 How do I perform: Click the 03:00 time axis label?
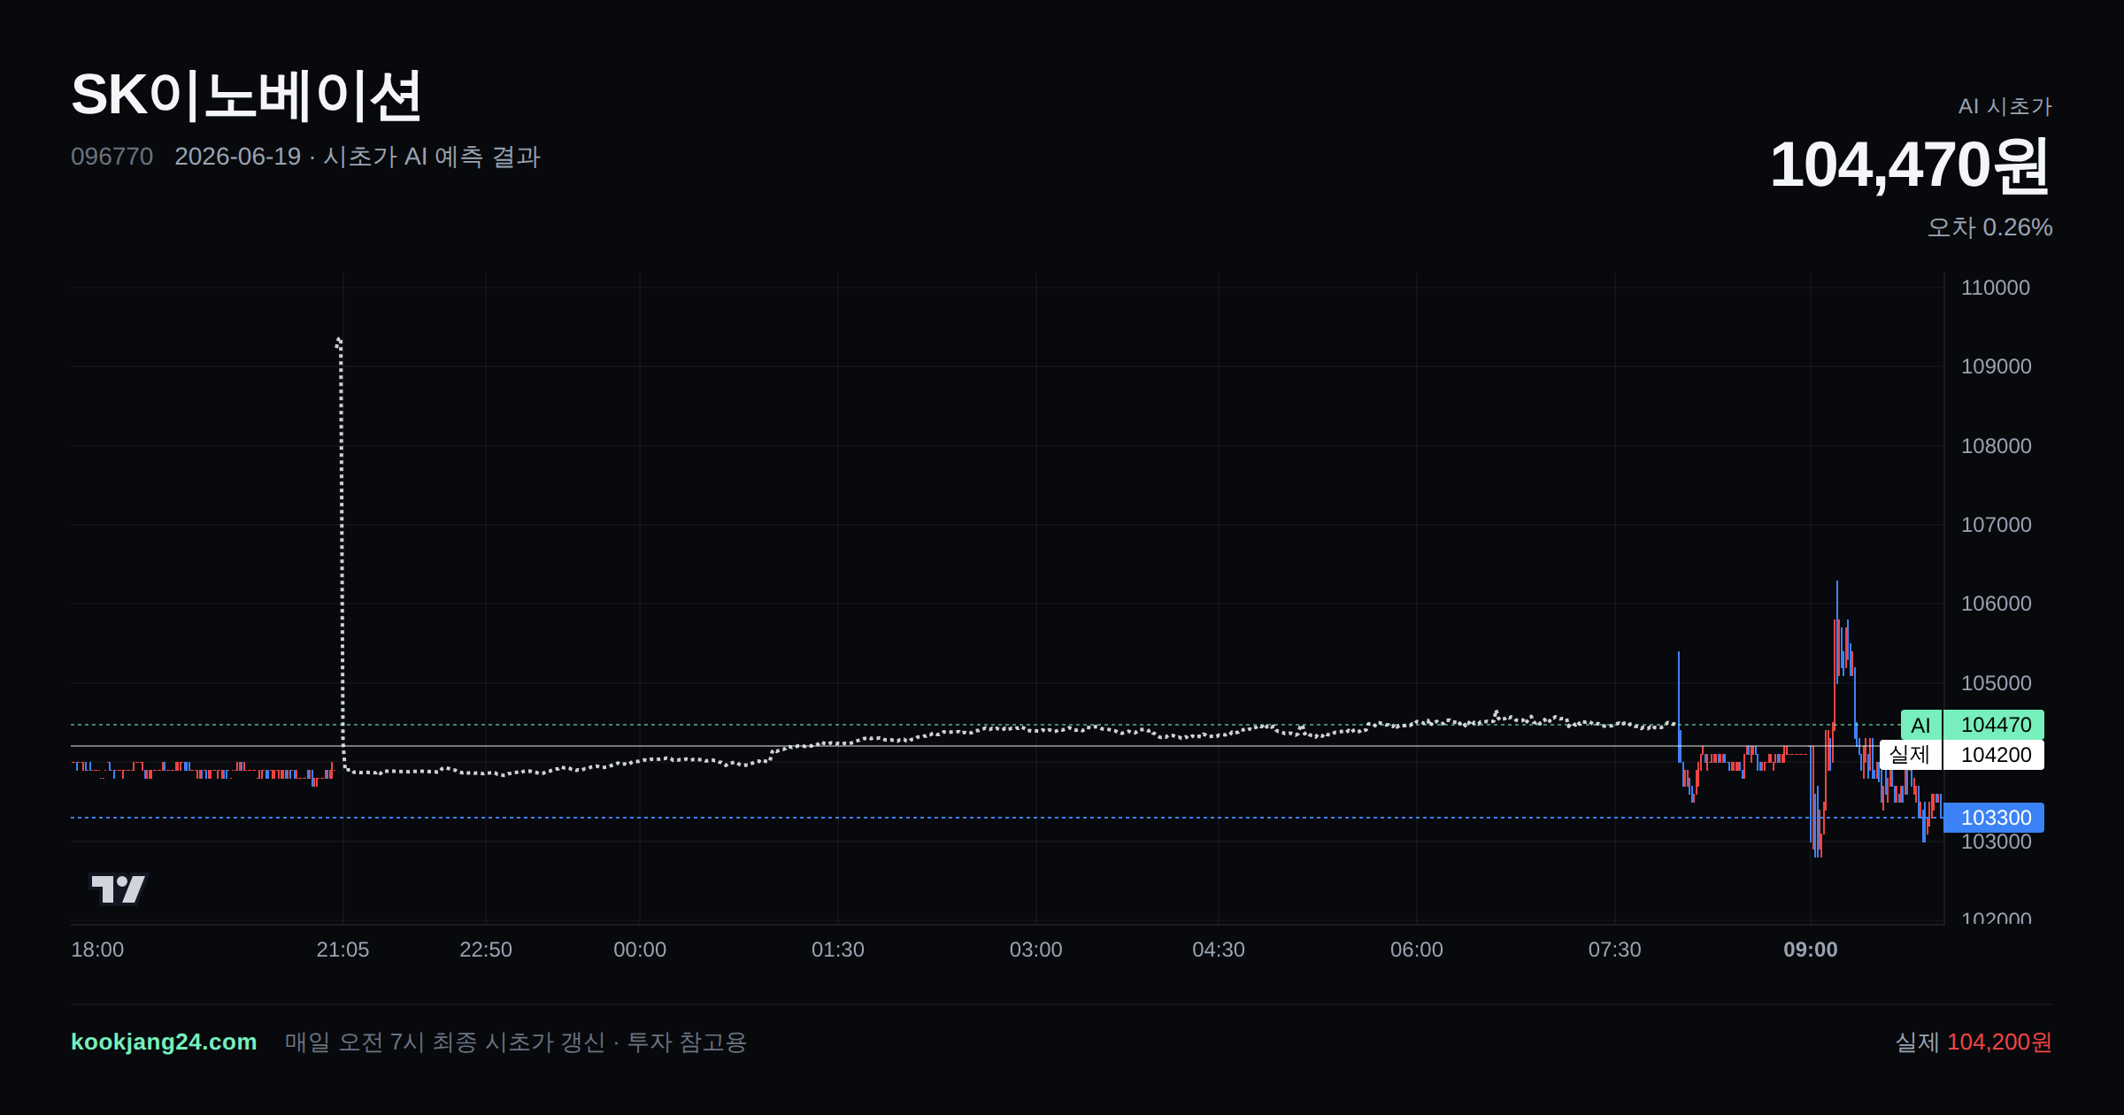click(1036, 950)
